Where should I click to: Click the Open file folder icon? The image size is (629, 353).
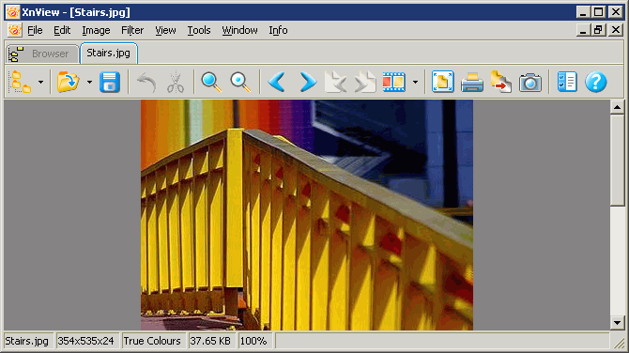[69, 82]
